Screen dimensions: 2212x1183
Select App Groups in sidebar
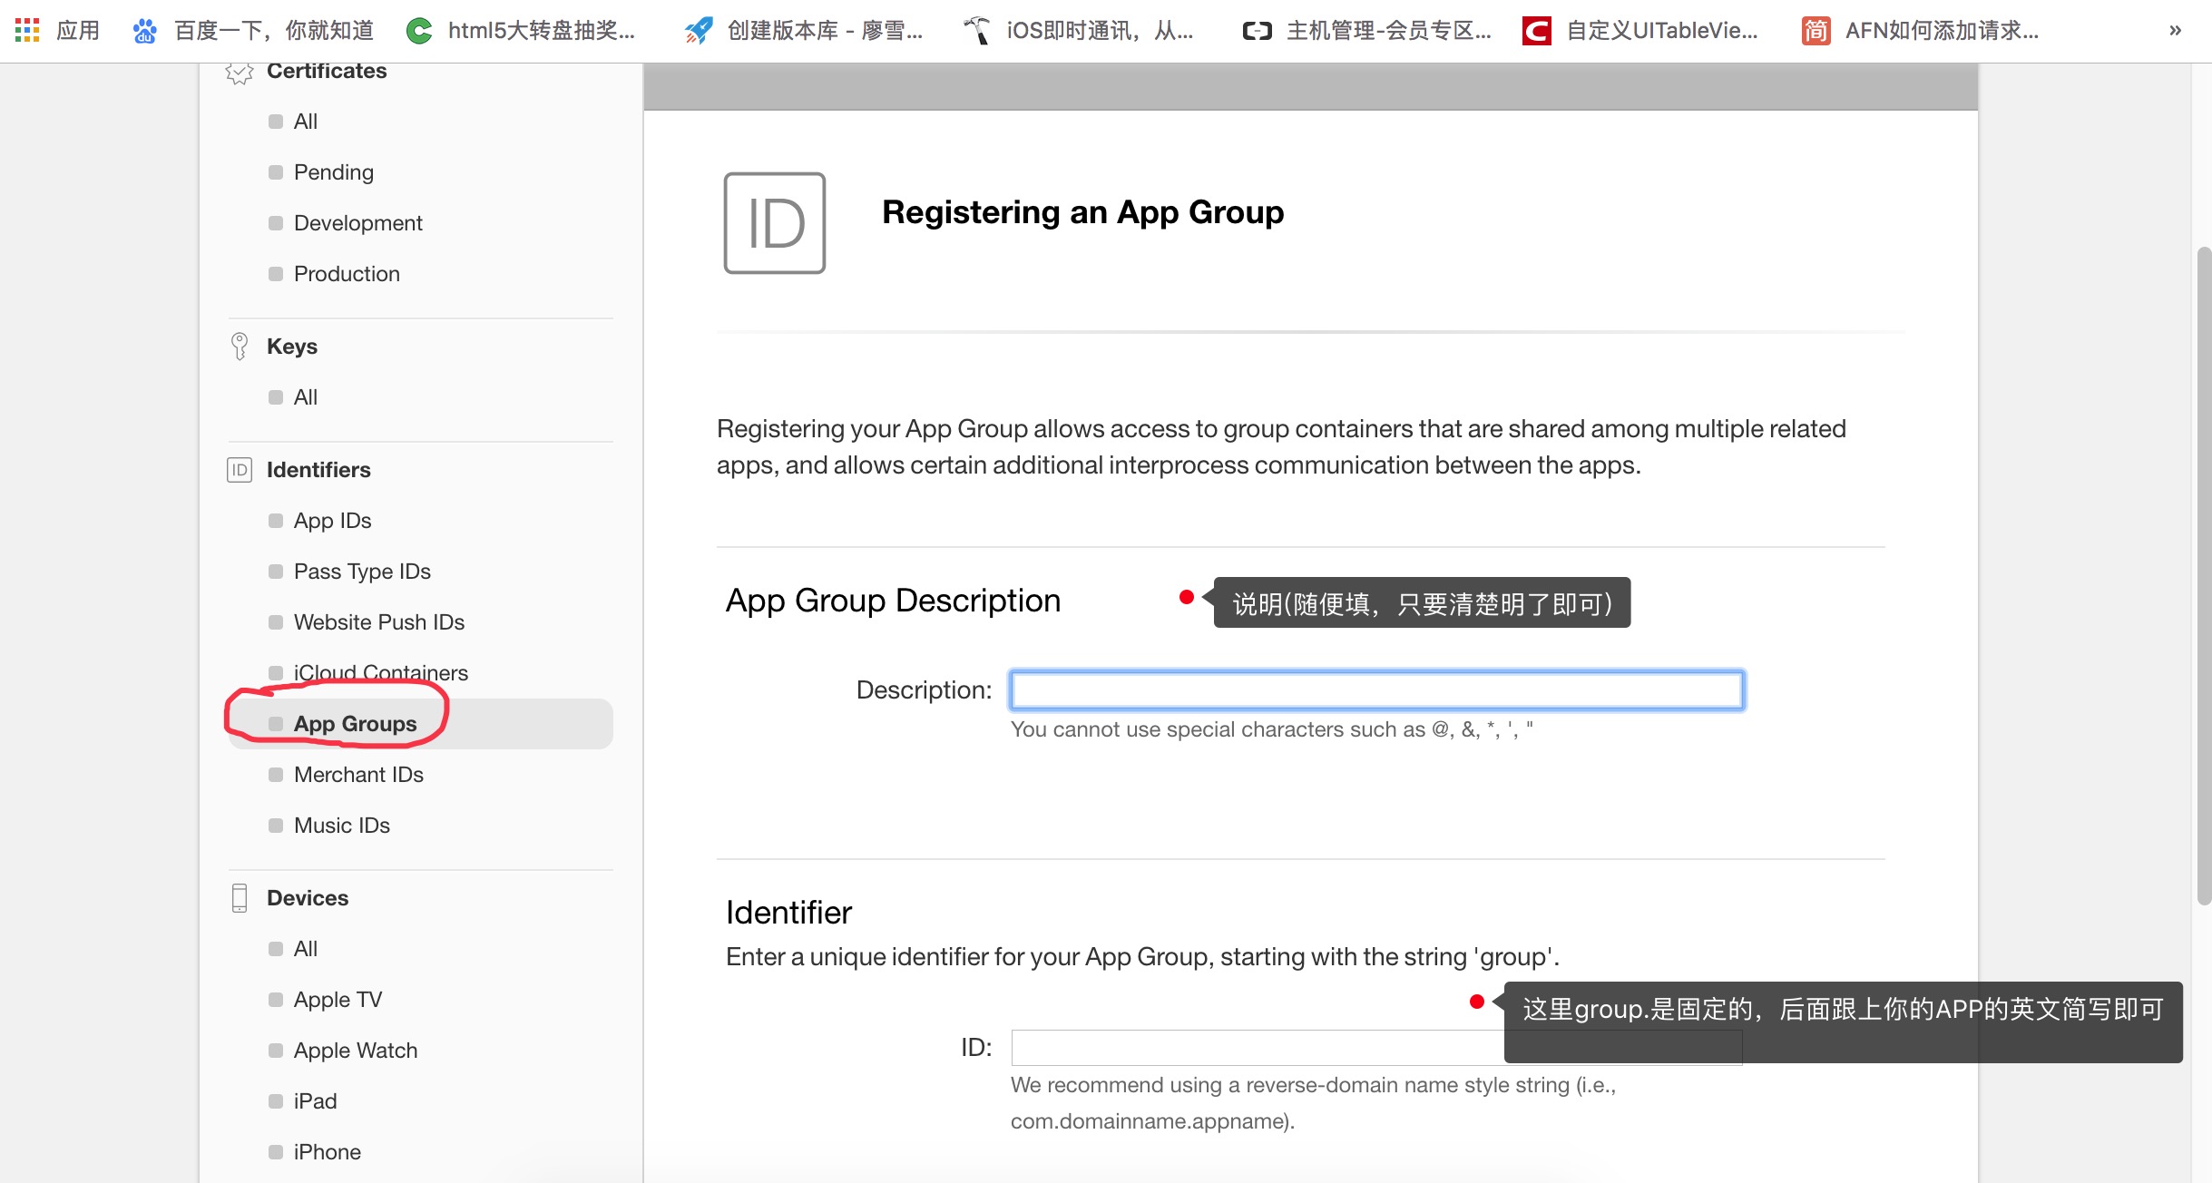click(x=355, y=724)
